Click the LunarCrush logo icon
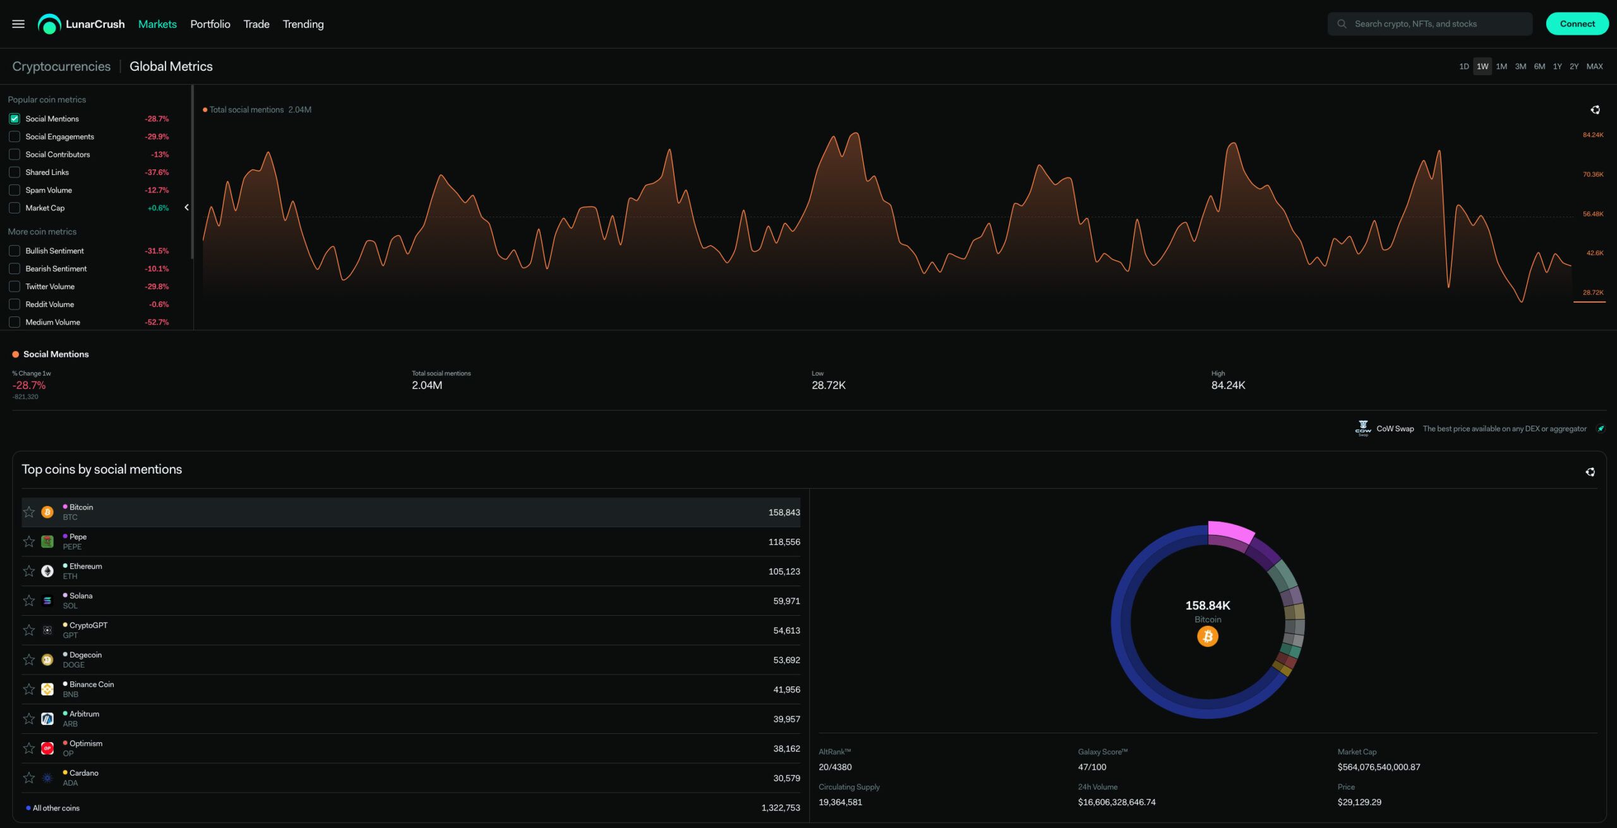This screenshot has height=828, width=1617. pyautogui.click(x=49, y=24)
